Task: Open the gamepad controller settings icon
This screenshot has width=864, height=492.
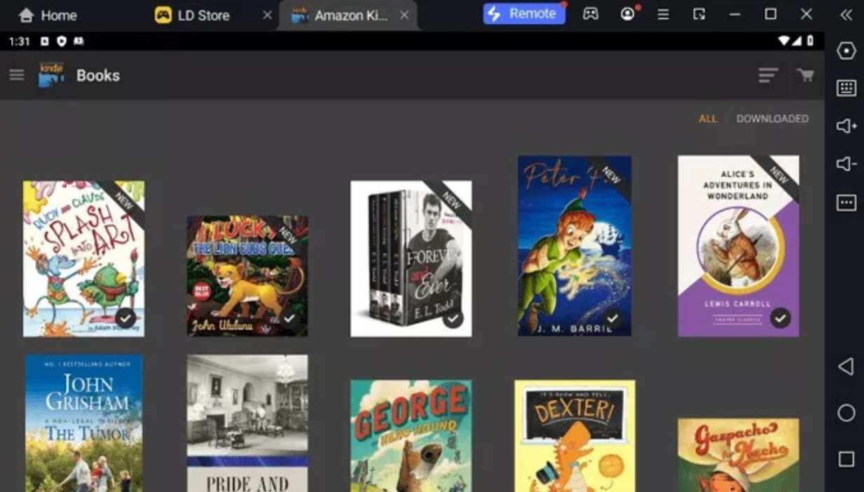Action: click(591, 14)
